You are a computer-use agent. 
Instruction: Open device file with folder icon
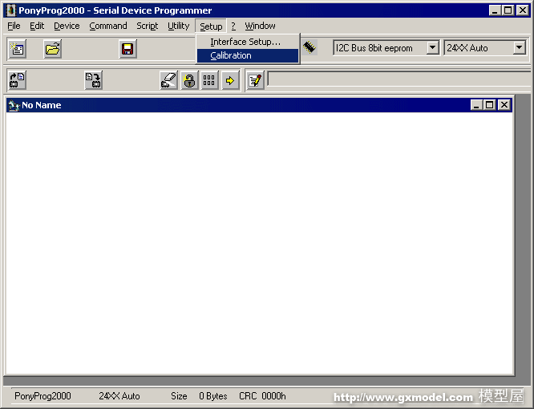[53, 49]
